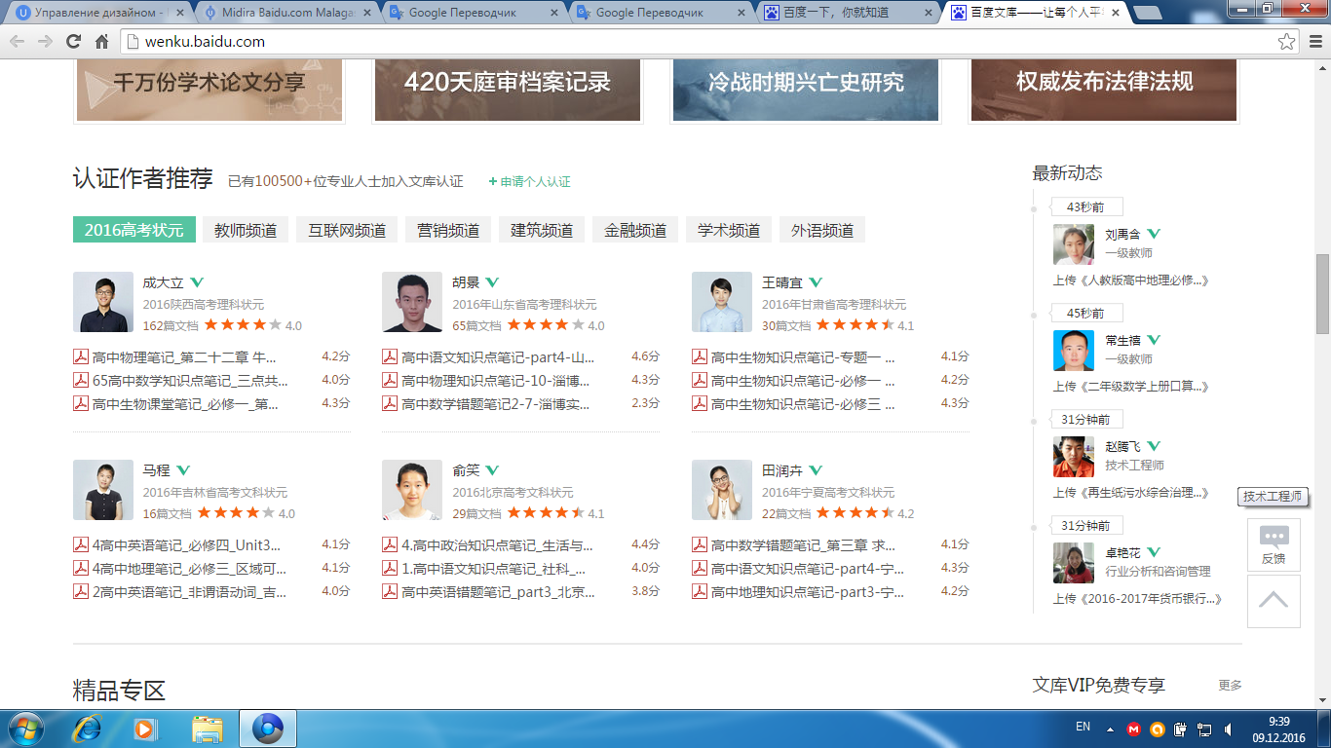The width and height of the screenshot is (1331, 748).
Task: Click green verified badge next to 刘禹含
Action: pos(1154,234)
